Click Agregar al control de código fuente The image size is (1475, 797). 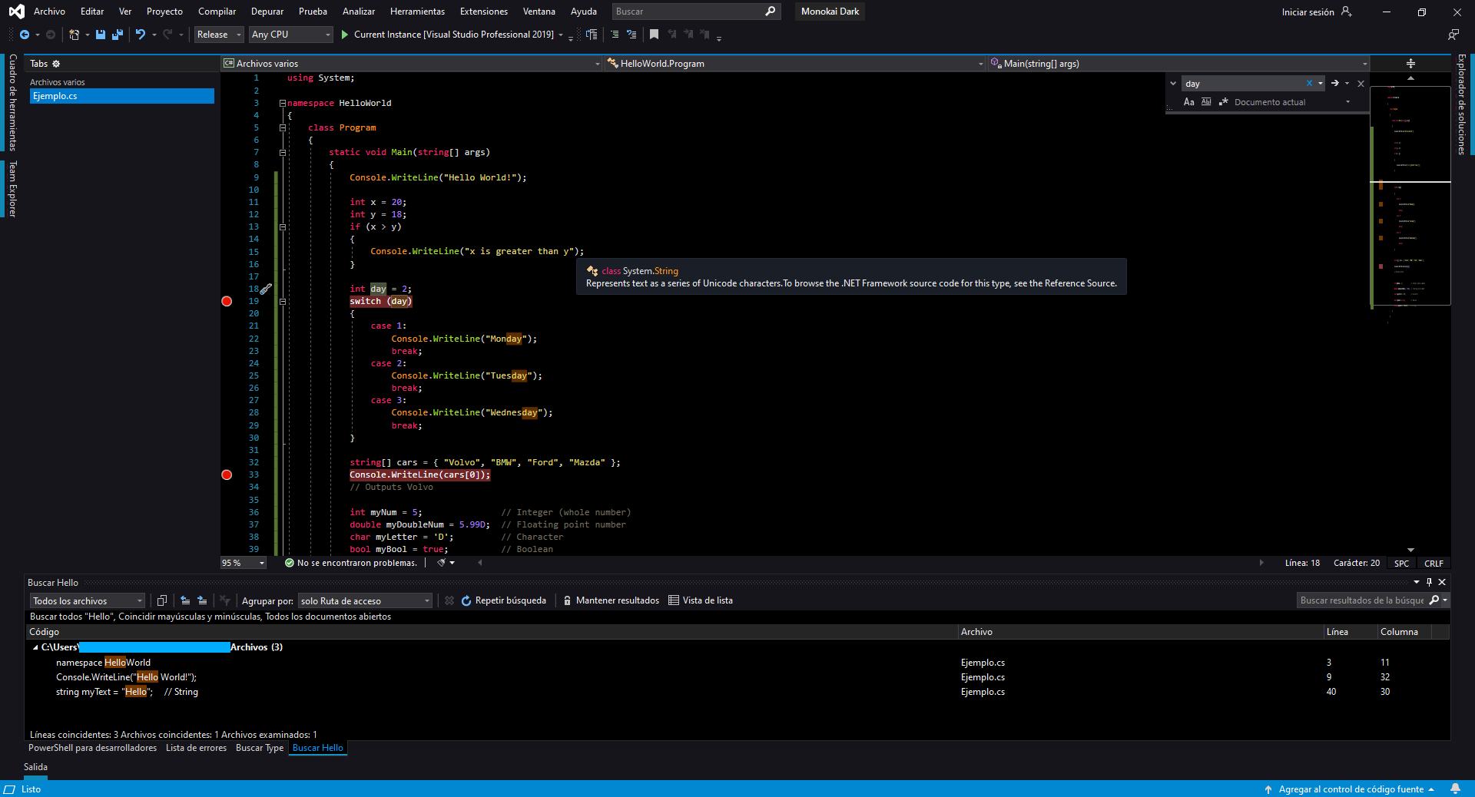pos(1351,789)
